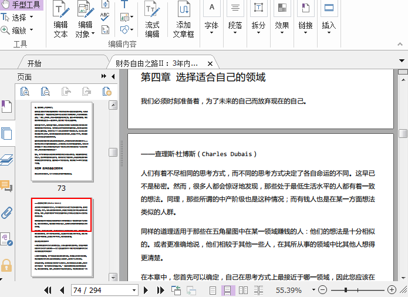Screen dimensions: 408x297
Task: Switch to the 财务自由之路II document tab
Action: click(x=157, y=63)
